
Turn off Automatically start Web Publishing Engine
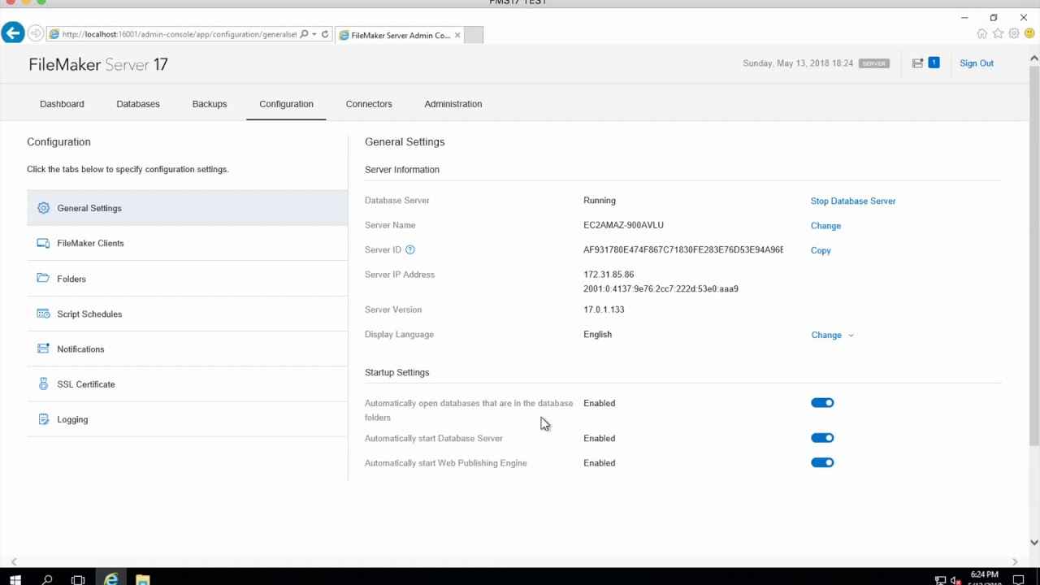click(822, 463)
